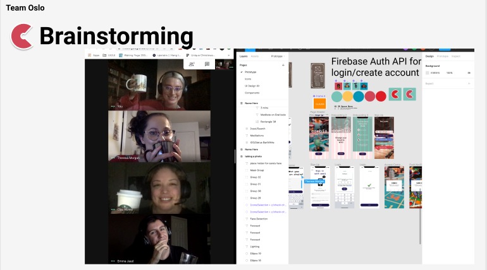Add a new page with Pages plus icon

tap(283, 65)
